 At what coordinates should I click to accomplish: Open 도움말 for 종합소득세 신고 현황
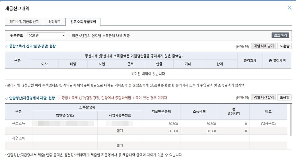coord(284,46)
